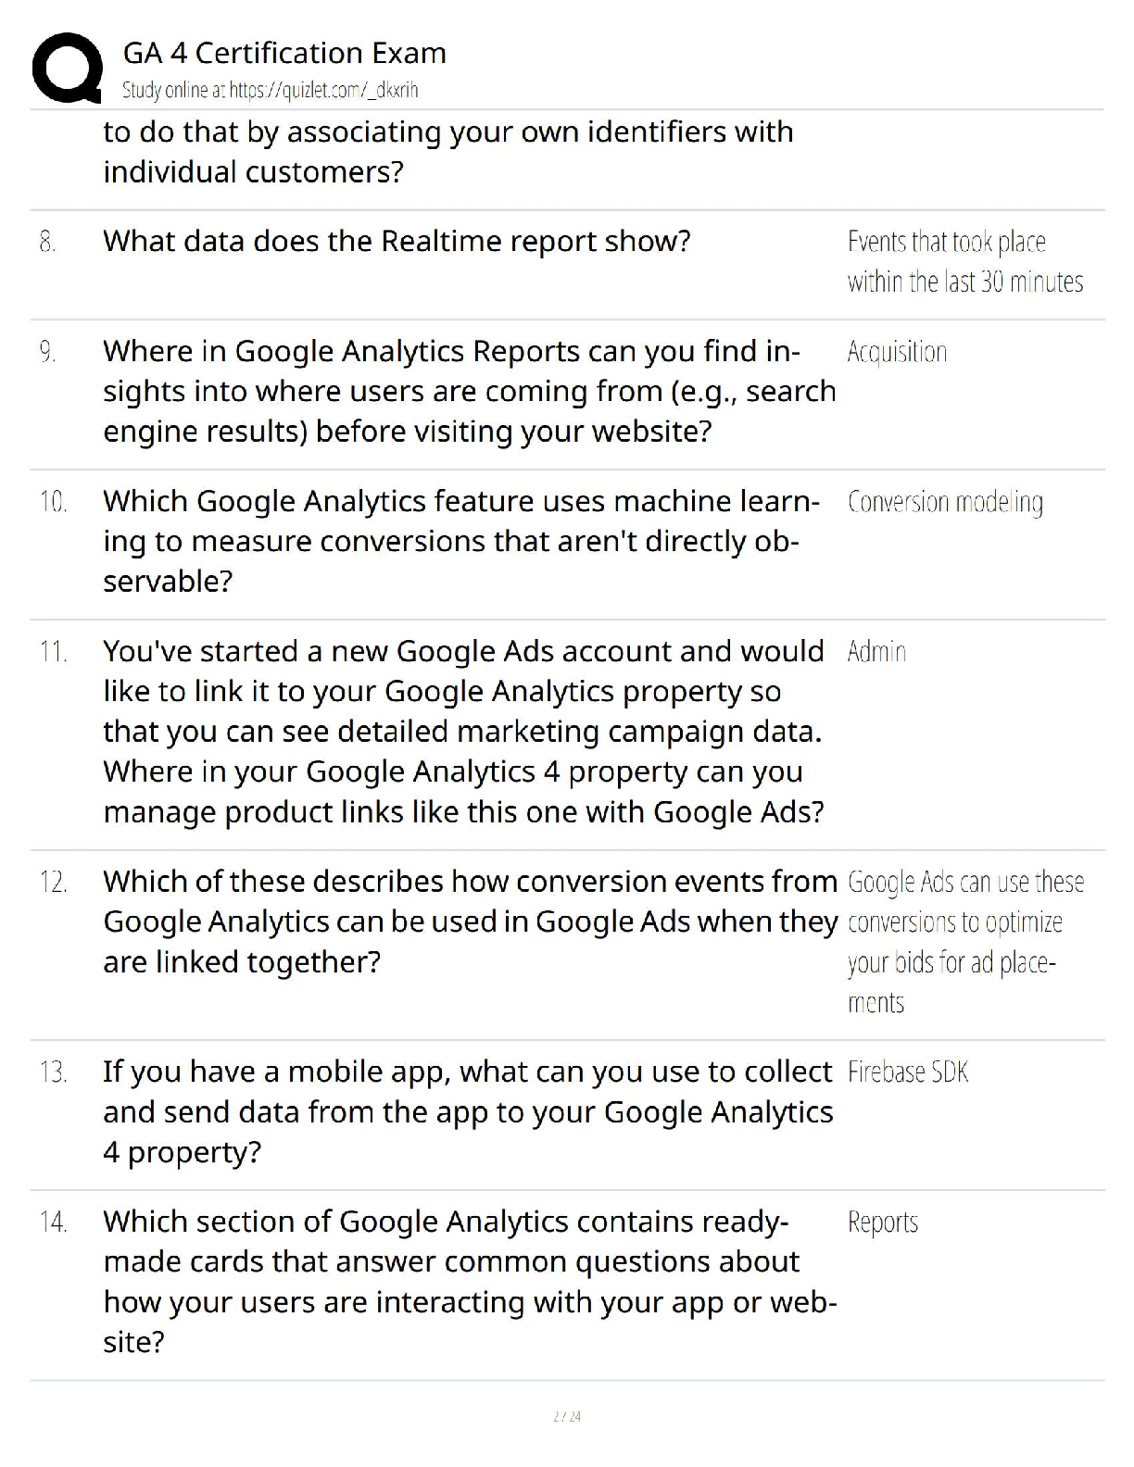Click the 'Conversion modeling' answer
1134x1467 pixels.
pos(945,502)
